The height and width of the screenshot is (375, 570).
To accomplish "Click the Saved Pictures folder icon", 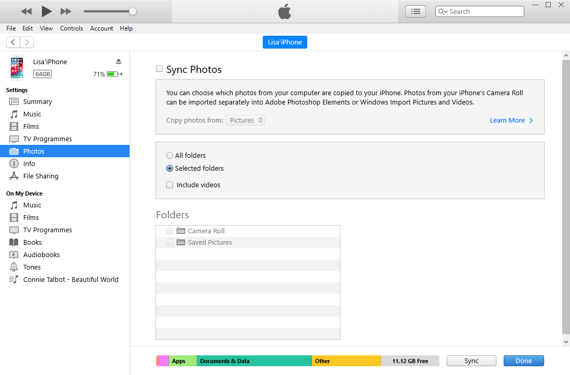I will (181, 242).
